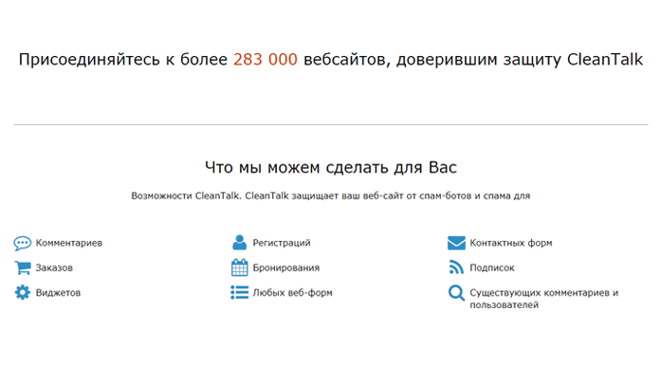Select the Виджетов feature text
Viewport: 661px width, 366px height.
pyautogui.click(x=58, y=293)
